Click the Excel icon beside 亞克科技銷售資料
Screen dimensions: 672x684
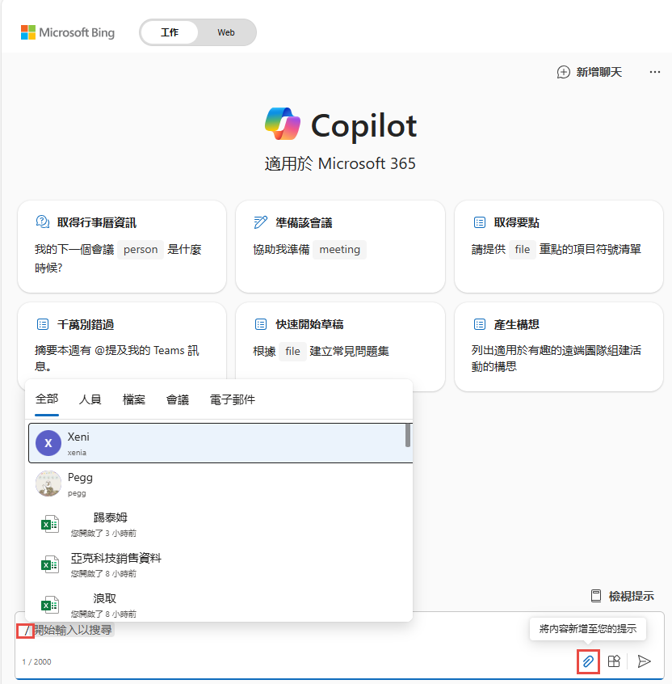(x=50, y=565)
